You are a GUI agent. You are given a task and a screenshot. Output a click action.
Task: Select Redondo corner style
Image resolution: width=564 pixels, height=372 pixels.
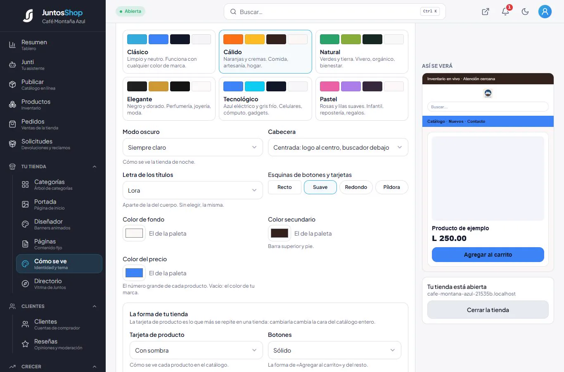[x=356, y=187]
